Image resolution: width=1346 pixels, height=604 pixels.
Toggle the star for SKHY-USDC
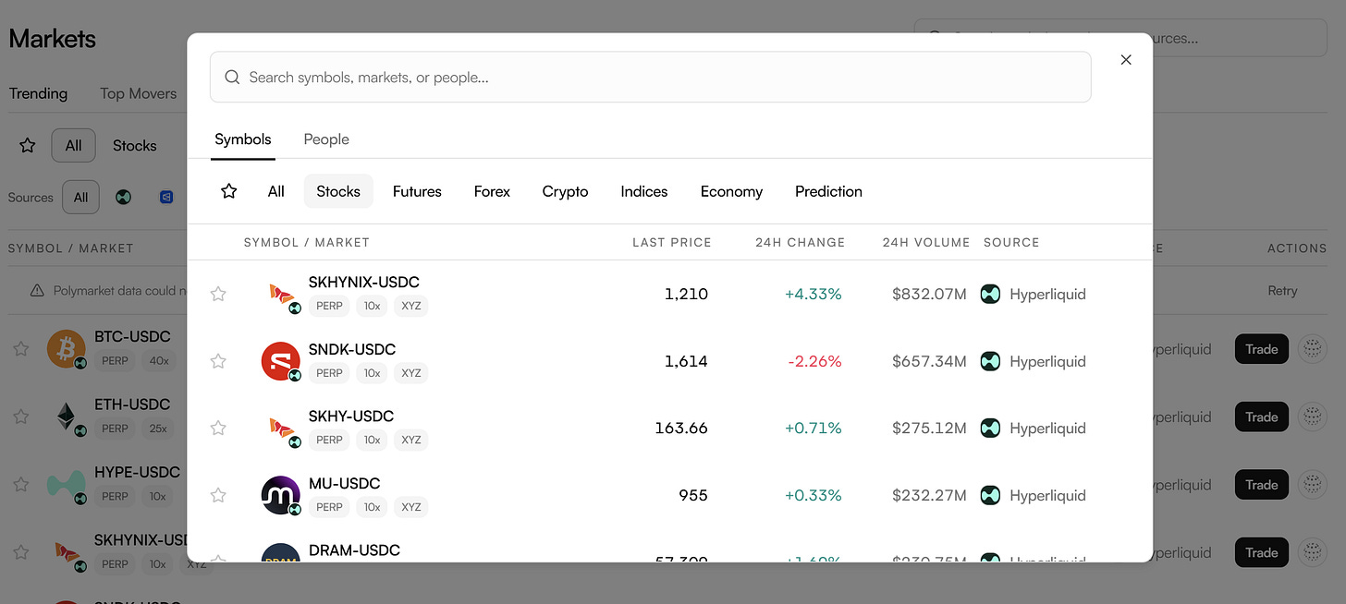pos(218,428)
